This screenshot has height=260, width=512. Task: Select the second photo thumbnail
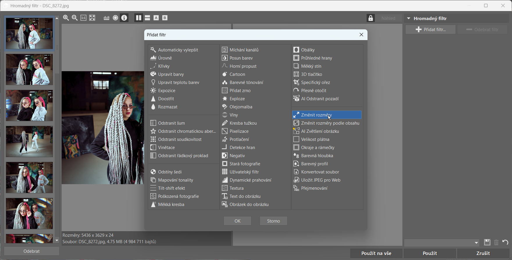pos(29,69)
